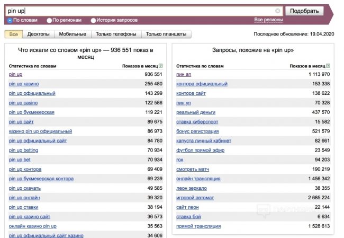Viewport: 344px width, 238px height.
Task: Open the 'бонус регистрация' query link
Action: pyautogui.click(x=197, y=131)
